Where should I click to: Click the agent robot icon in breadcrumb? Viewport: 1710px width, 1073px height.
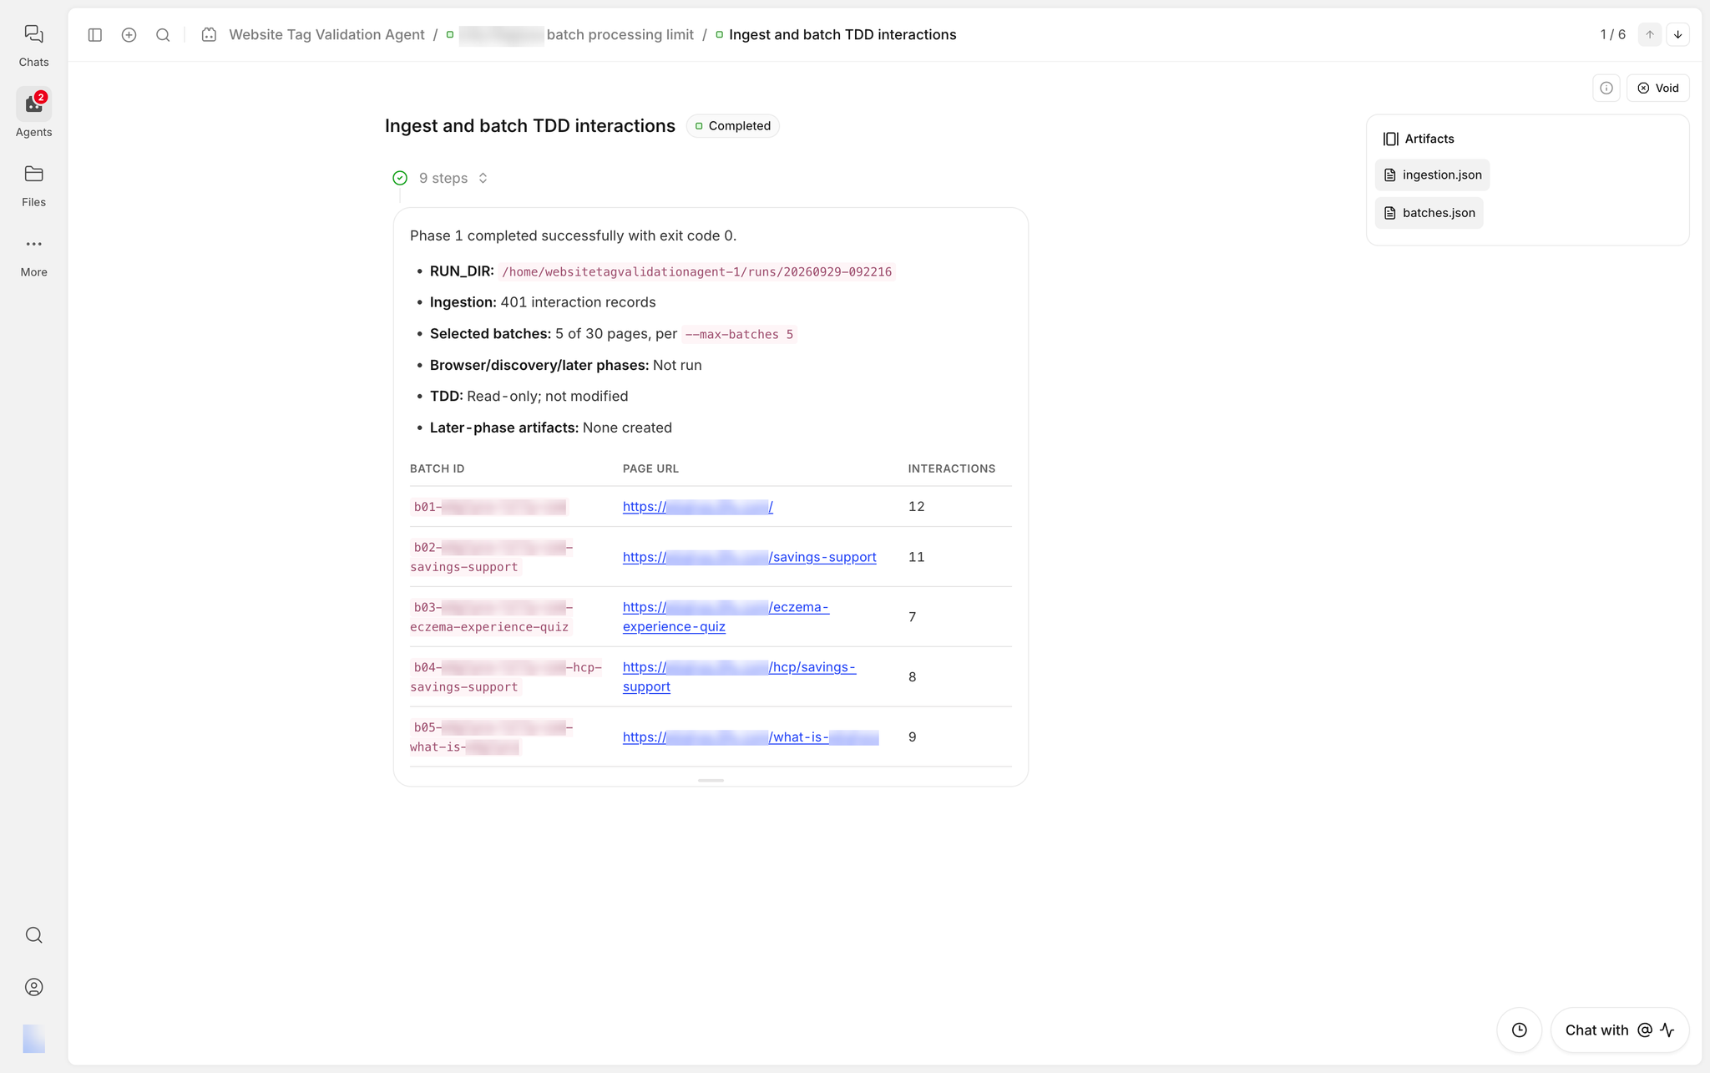pos(209,35)
